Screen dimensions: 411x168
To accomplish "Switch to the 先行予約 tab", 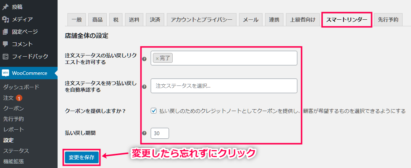I will click(x=388, y=20).
